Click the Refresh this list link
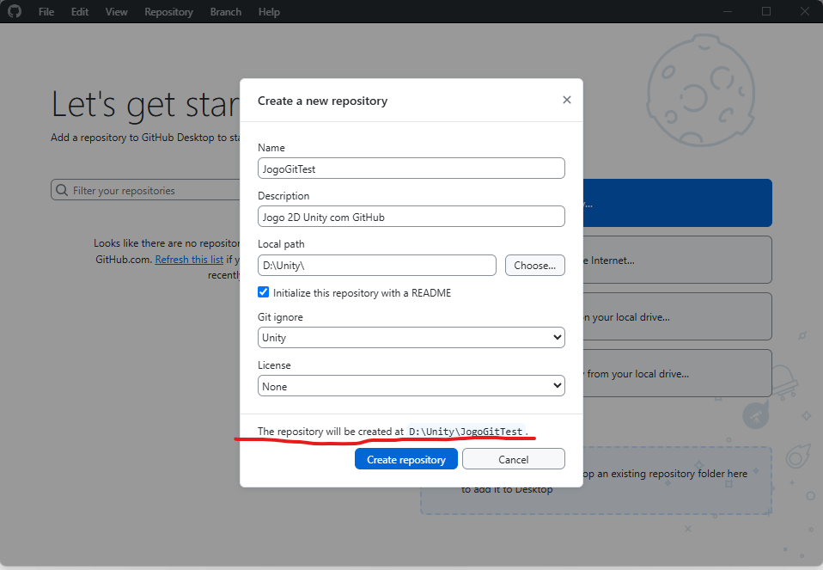This screenshot has height=570, width=823. coord(189,259)
